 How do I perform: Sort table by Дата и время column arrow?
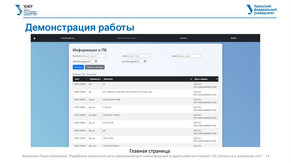pos(217,79)
